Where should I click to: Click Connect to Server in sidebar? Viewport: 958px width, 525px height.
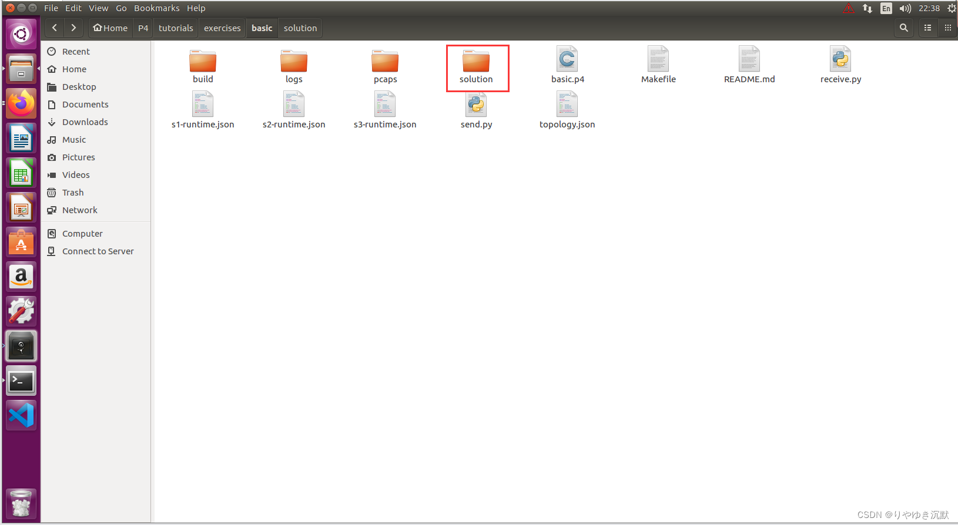95,251
